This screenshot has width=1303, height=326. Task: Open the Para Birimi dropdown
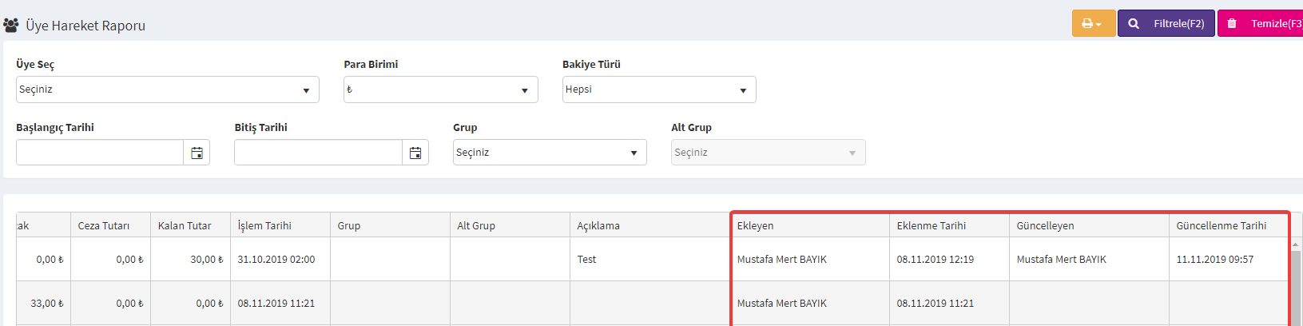pos(441,89)
